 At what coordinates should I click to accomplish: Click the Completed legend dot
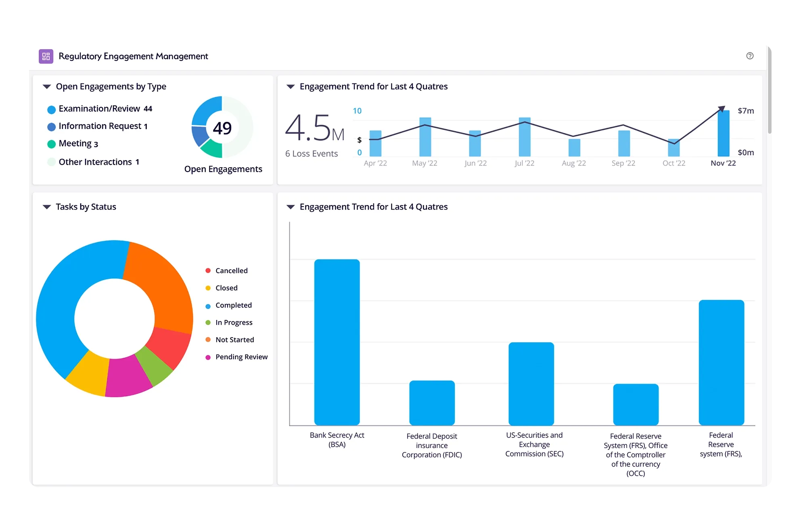(208, 306)
